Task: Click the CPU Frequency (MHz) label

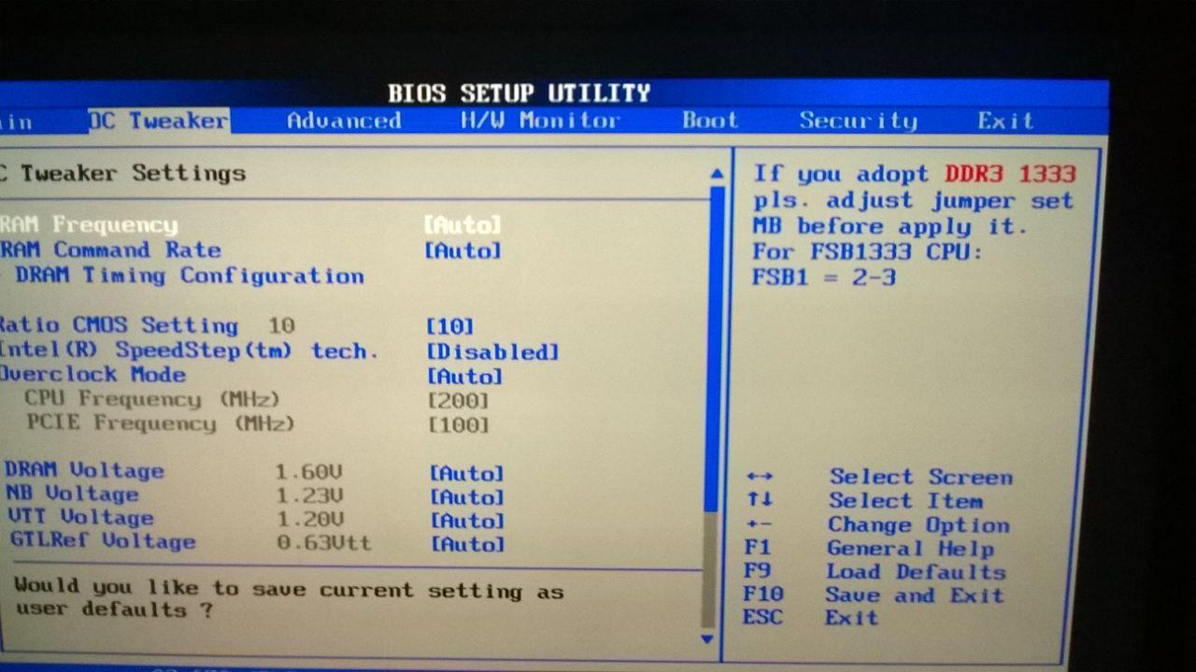Action: (x=152, y=399)
